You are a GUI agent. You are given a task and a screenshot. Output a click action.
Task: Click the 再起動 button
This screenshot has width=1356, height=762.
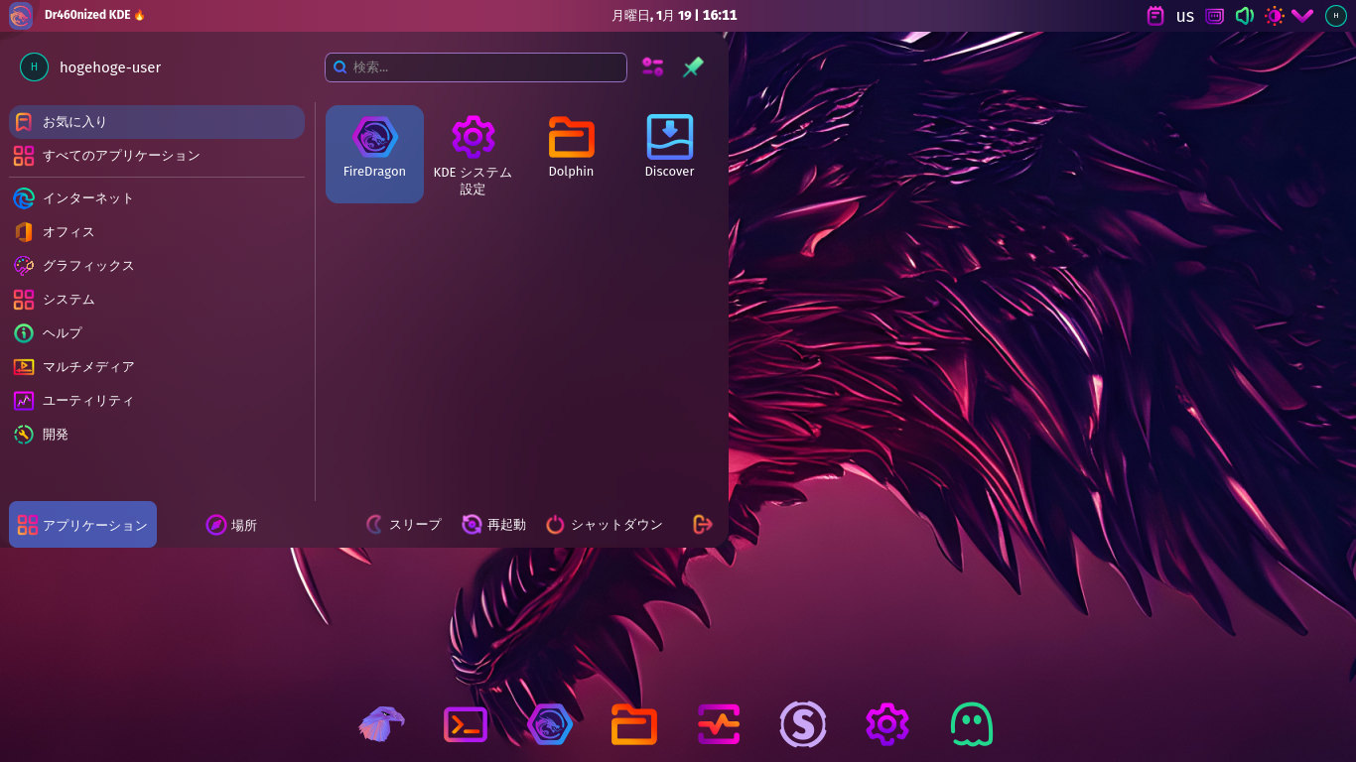pyautogui.click(x=494, y=524)
